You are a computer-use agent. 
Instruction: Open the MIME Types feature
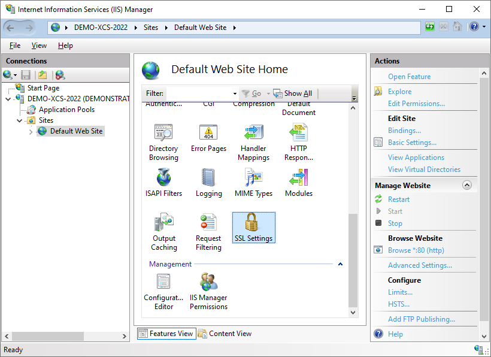click(x=254, y=183)
